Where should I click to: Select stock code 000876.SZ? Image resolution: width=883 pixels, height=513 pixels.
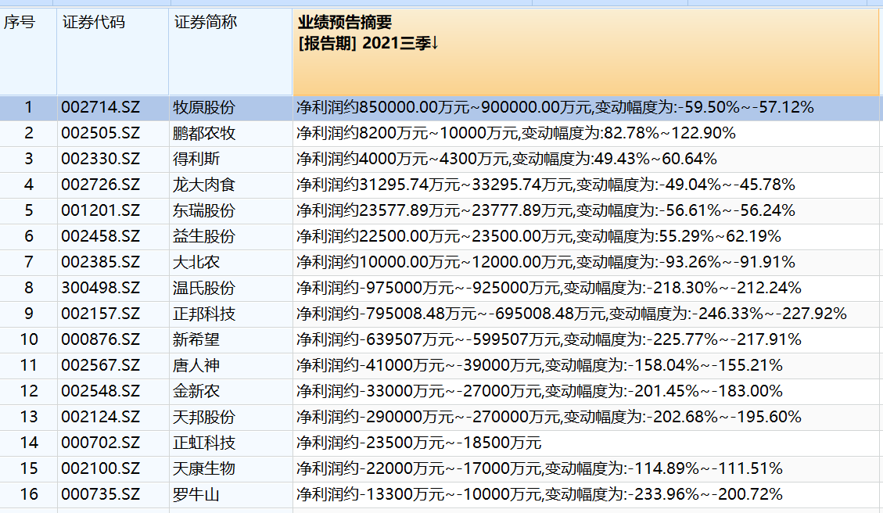(100, 339)
